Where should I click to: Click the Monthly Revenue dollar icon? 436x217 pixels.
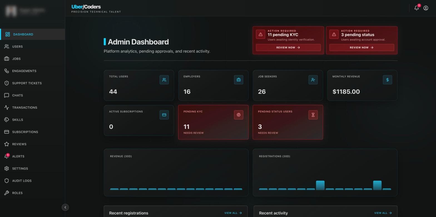(388, 80)
